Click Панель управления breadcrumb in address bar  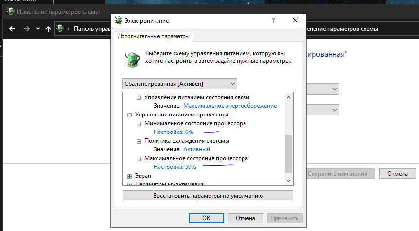pos(92,29)
